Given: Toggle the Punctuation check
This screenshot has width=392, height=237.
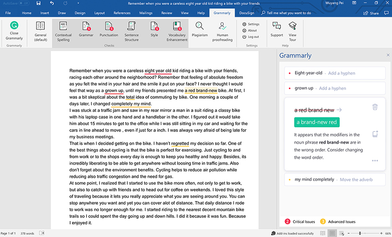Looking at the screenshot, I should [109, 30].
